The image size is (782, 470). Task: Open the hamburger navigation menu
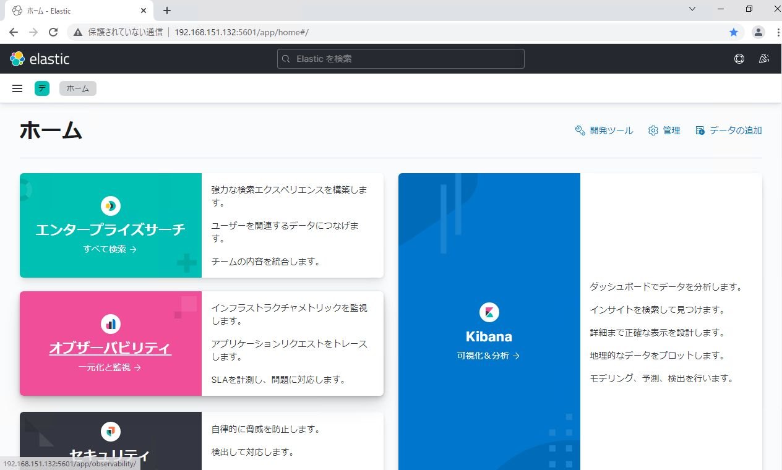pyautogui.click(x=17, y=88)
